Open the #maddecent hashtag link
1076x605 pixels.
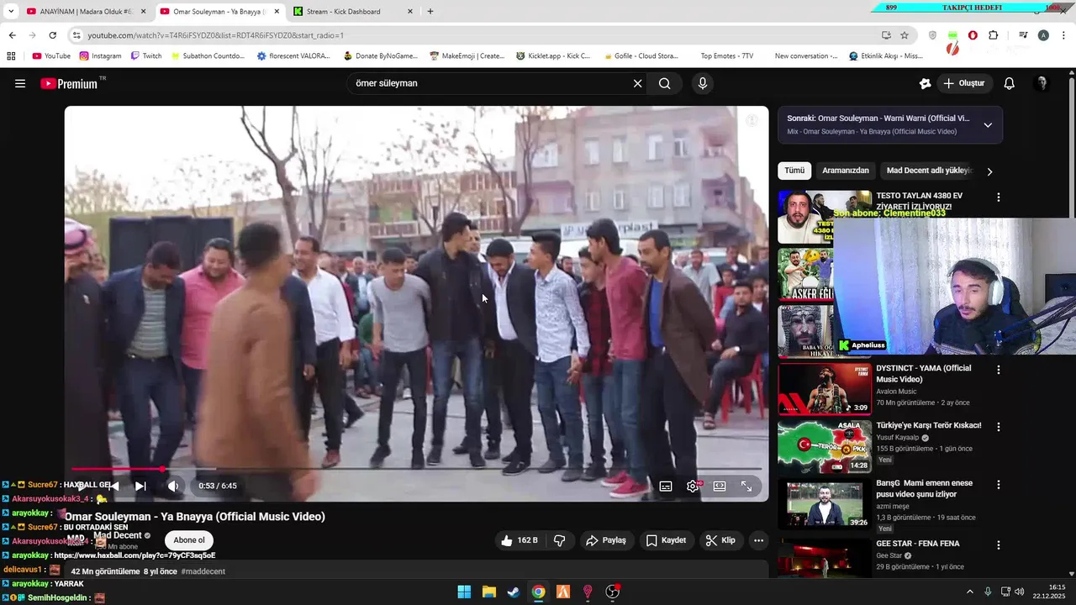203,571
